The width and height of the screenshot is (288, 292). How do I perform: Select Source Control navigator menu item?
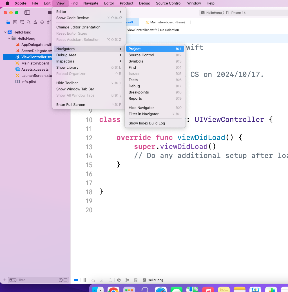coord(155,55)
